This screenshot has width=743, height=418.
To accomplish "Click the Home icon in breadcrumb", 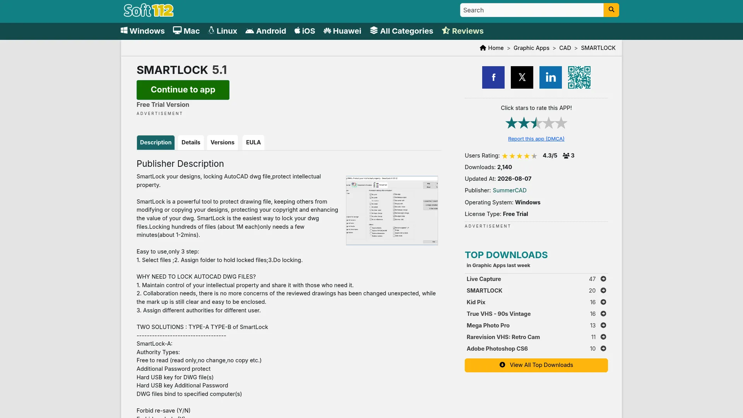I will pyautogui.click(x=483, y=48).
